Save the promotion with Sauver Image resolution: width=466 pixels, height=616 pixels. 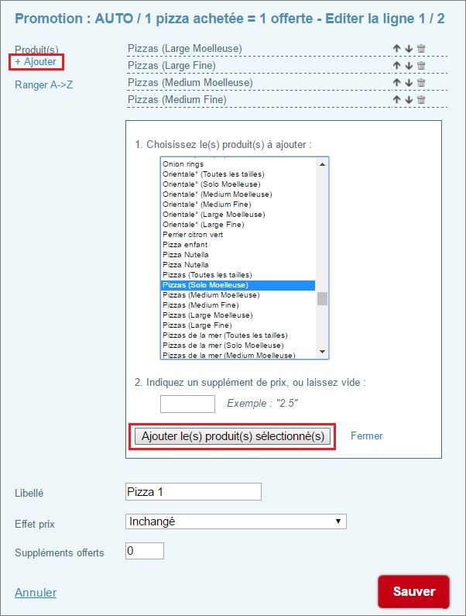point(413,591)
